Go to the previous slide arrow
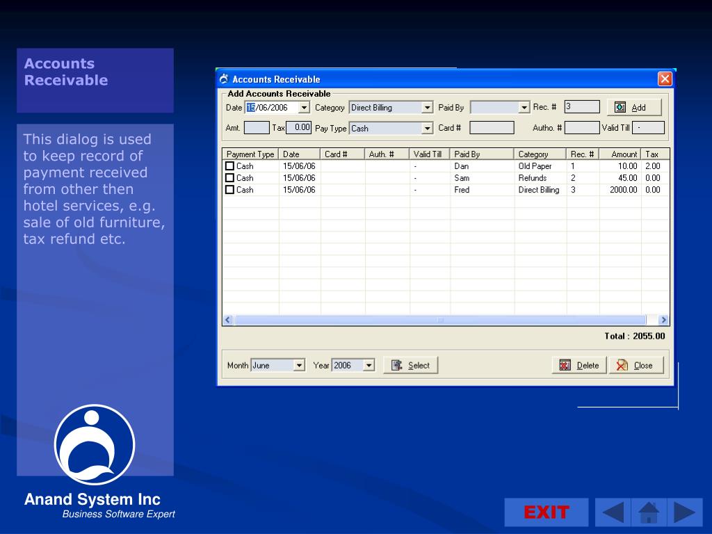 point(613,512)
